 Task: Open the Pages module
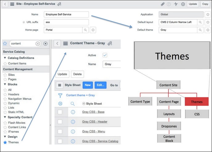(x=12, y=79)
